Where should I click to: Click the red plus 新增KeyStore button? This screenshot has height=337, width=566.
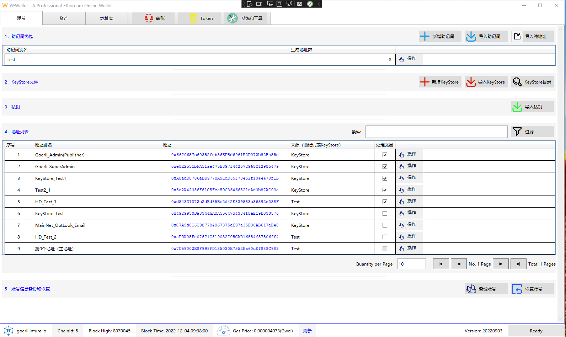click(440, 82)
